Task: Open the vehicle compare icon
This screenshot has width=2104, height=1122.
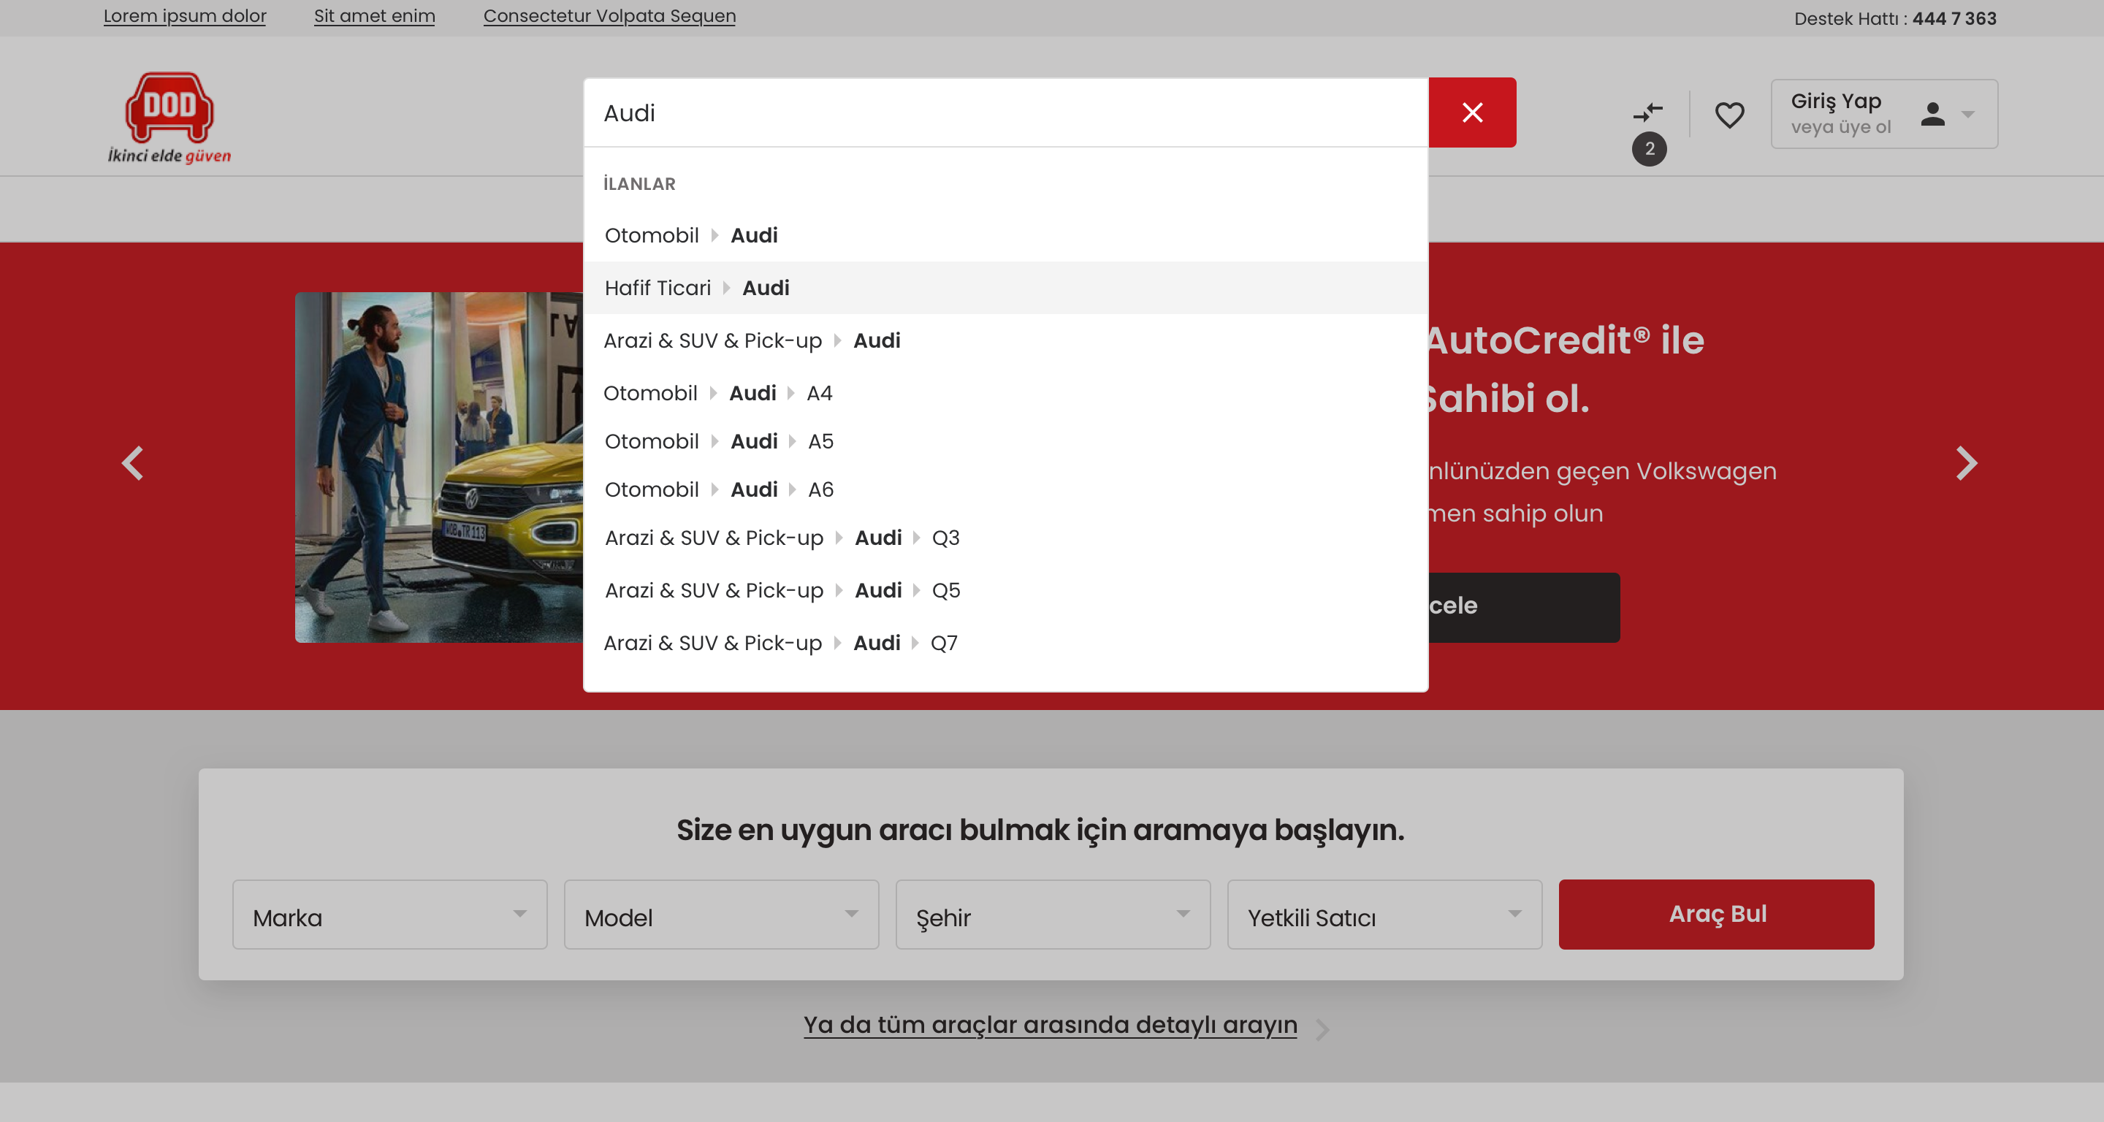Action: point(1647,112)
